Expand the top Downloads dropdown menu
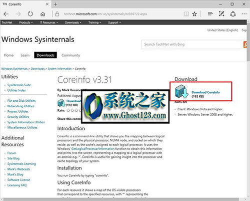 [x=73, y=23]
